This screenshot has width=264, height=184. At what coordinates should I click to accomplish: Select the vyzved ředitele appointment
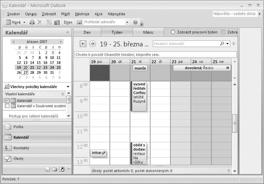pos(139,96)
